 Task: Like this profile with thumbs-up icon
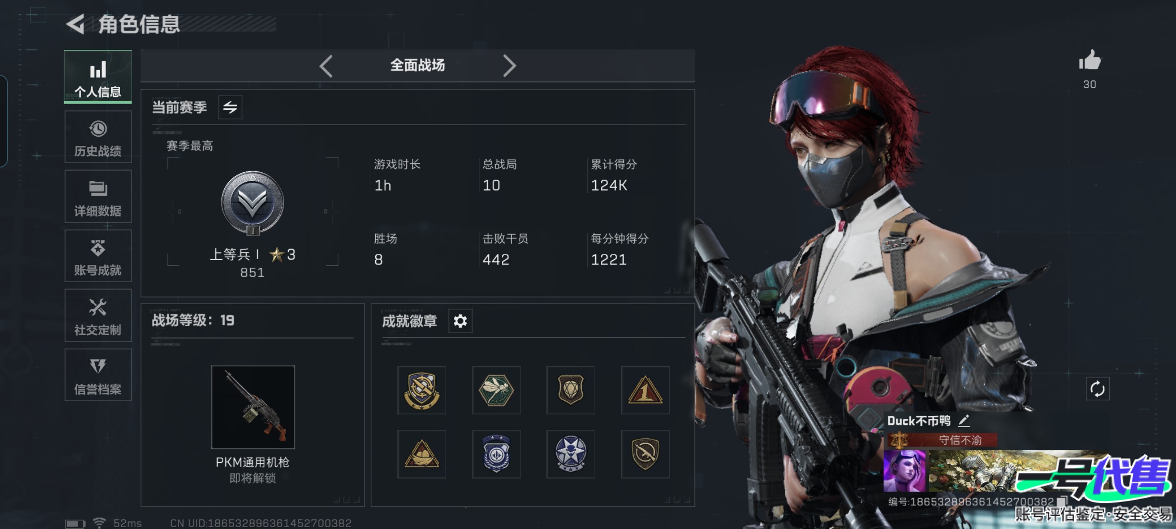click(x=1090, y=60)
